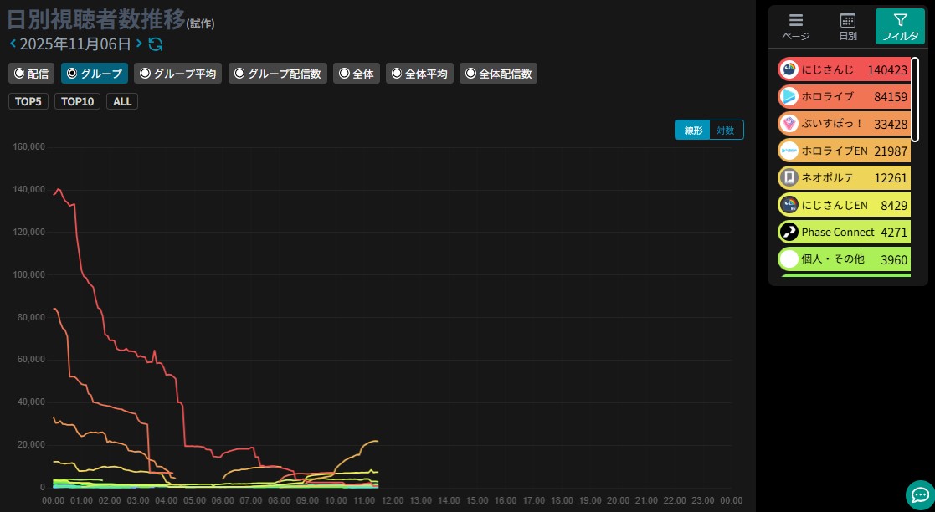Click the ホロライブ group logo icon

789,96
